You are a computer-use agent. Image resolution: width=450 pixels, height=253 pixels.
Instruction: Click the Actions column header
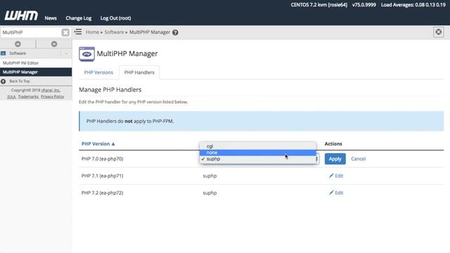click(x=333, y=143)
